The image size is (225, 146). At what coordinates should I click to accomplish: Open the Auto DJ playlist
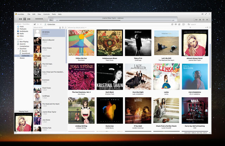click(x=21, y=44)
